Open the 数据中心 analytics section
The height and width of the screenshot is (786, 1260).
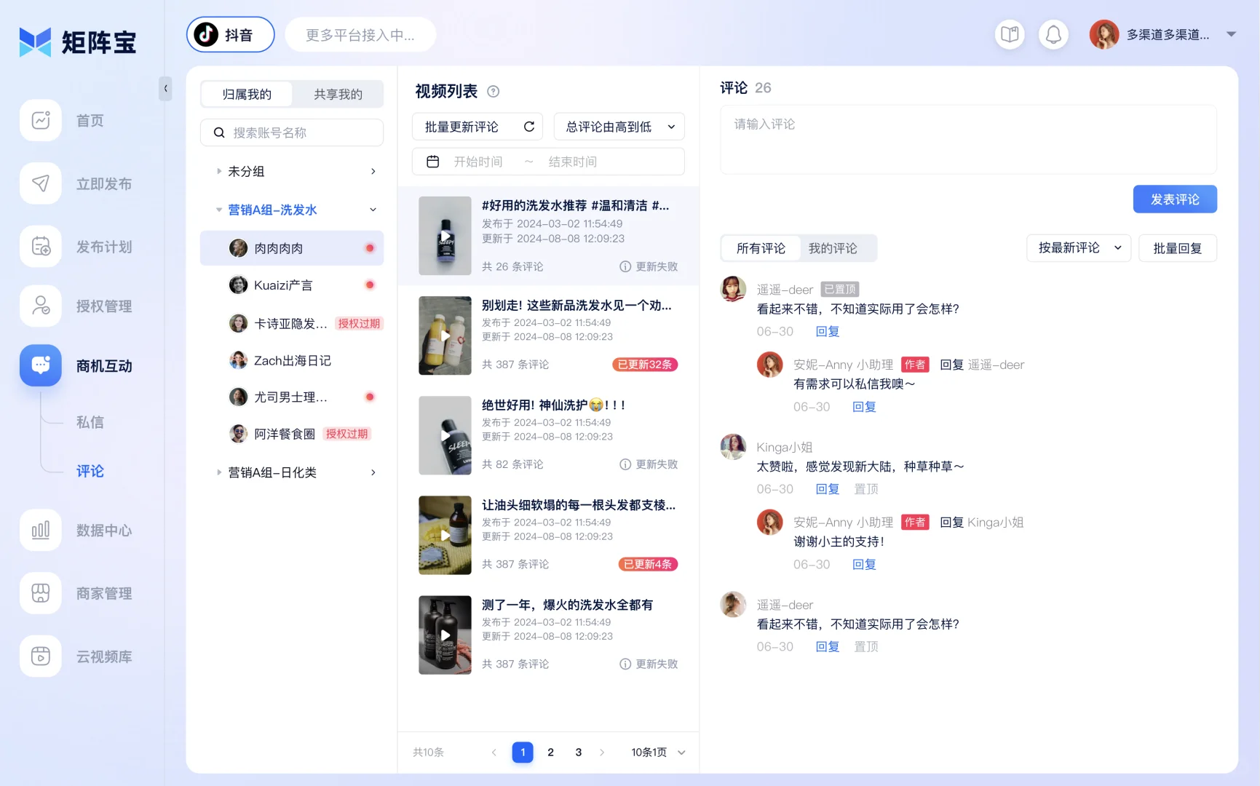pos(103,531)
